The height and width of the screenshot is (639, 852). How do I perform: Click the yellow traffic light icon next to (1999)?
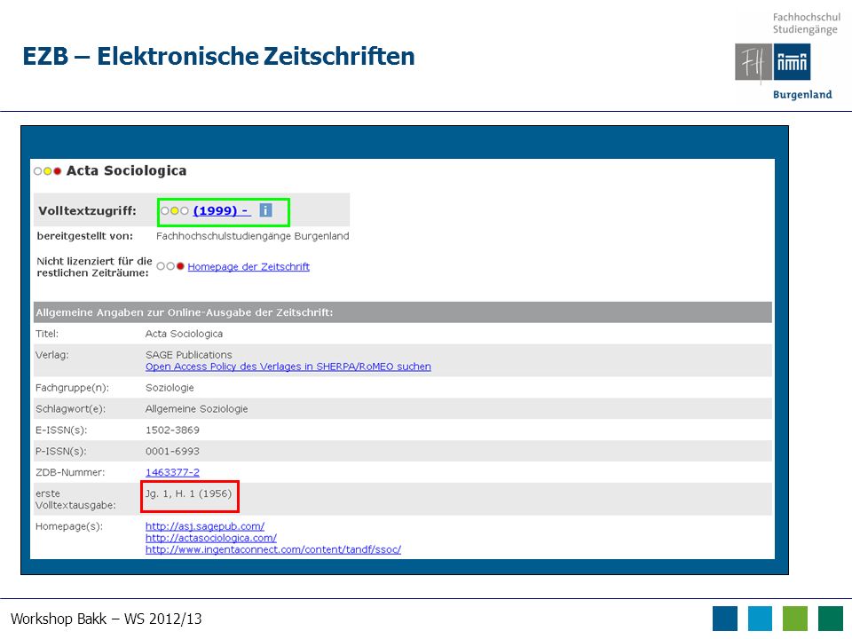175,211
